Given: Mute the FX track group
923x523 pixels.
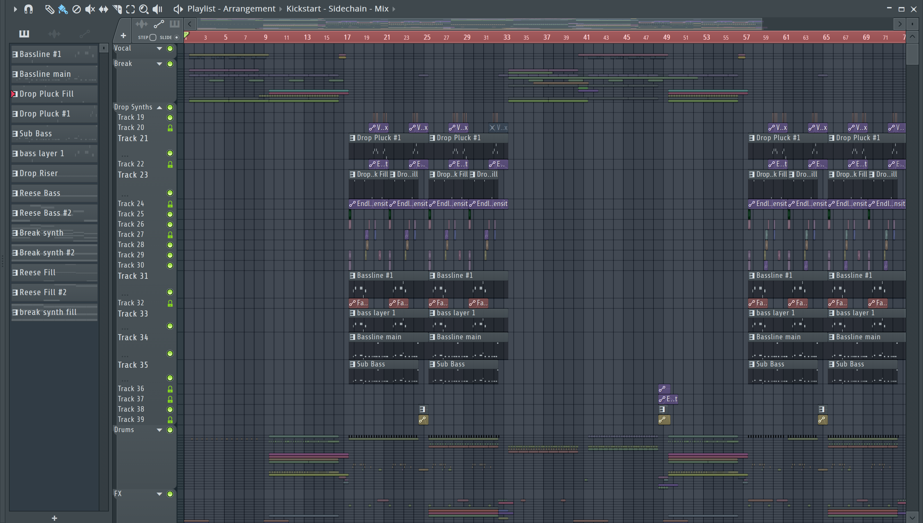Looking at the screenshot, I should [x=170, y=494].
